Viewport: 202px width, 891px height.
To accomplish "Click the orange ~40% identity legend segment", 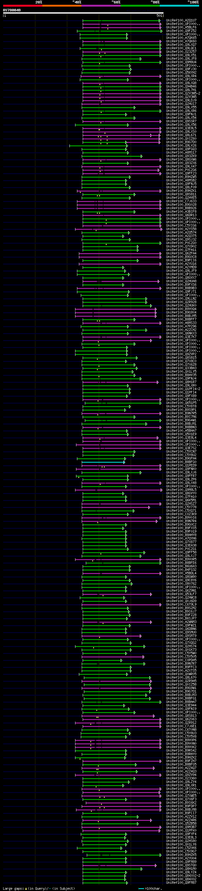I will [x=62, y=6].
